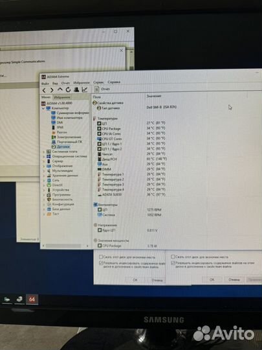Select the Портативный ПК tree item
This screenshot has width=262, height=350.
pyautogui.click(x=67, y=142)
